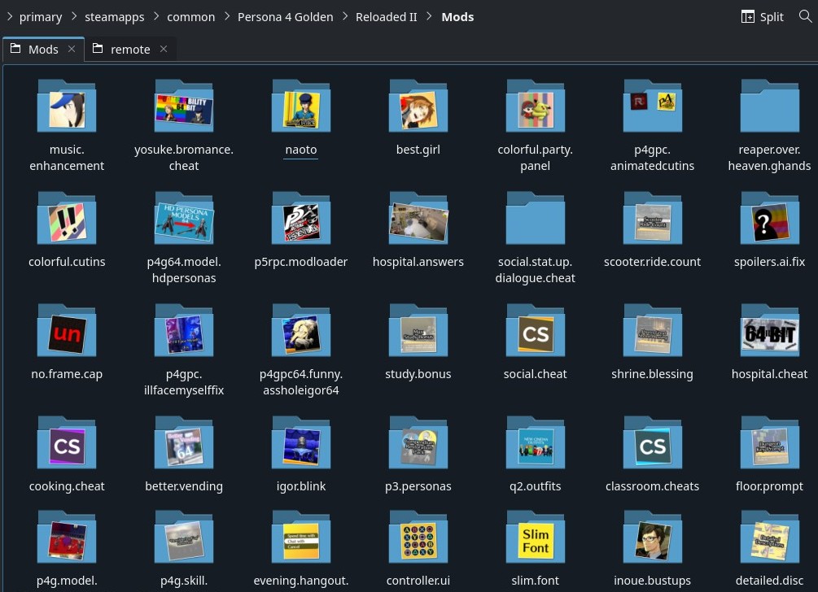
Task: Expand chevron before Persona 4 Golden
Action: [226, 16]
